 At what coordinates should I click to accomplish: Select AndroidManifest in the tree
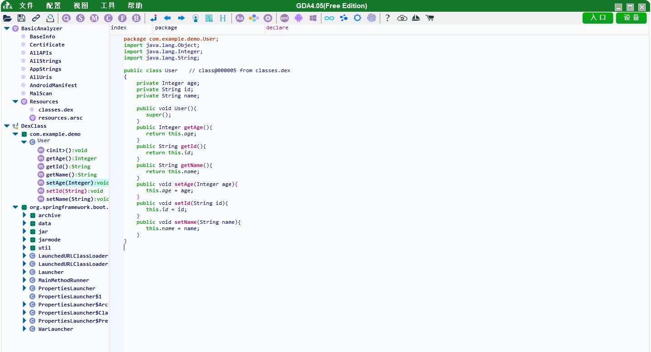(x=53, y=85)
